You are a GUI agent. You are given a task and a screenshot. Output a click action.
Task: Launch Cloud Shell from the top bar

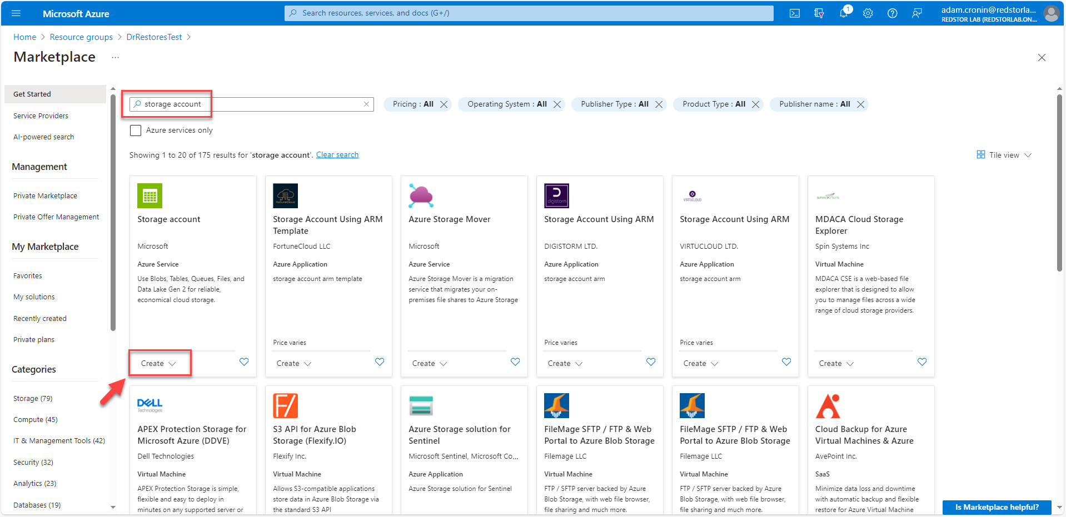(795, 13)
